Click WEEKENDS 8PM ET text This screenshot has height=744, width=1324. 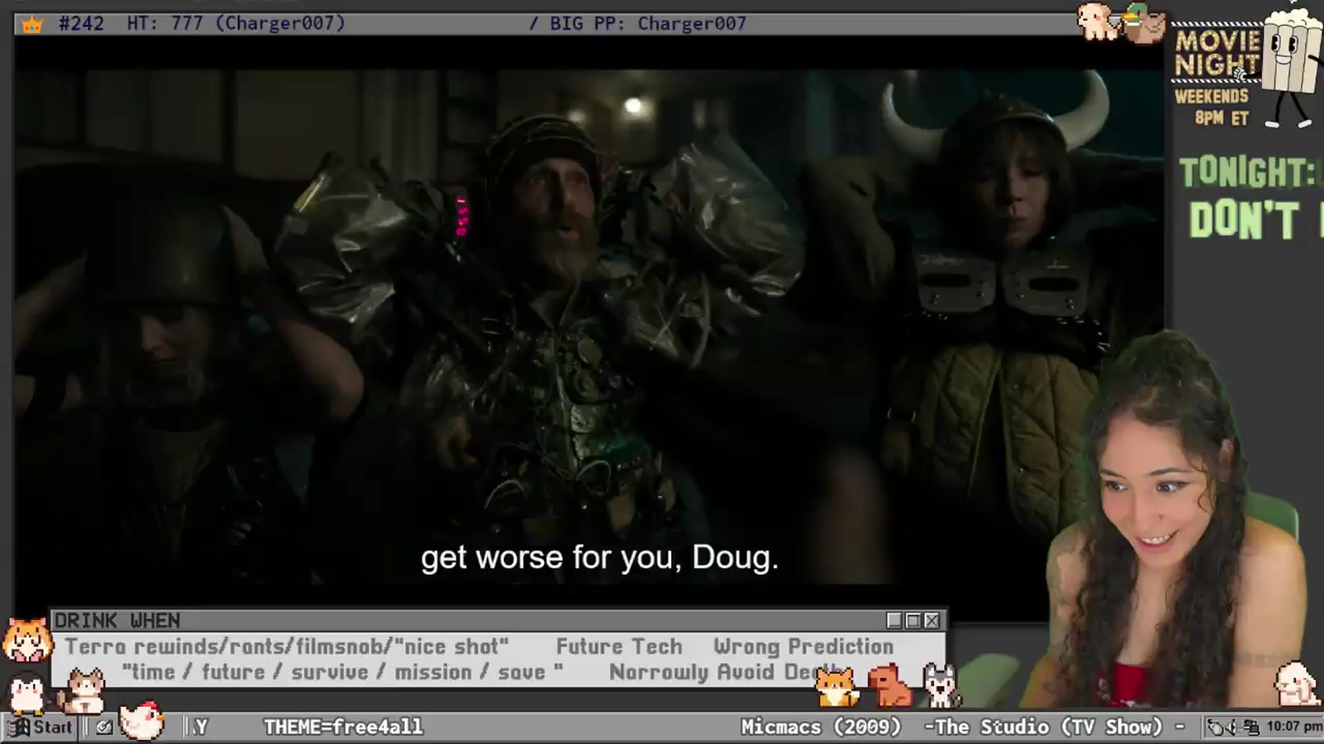(1212, 107)
